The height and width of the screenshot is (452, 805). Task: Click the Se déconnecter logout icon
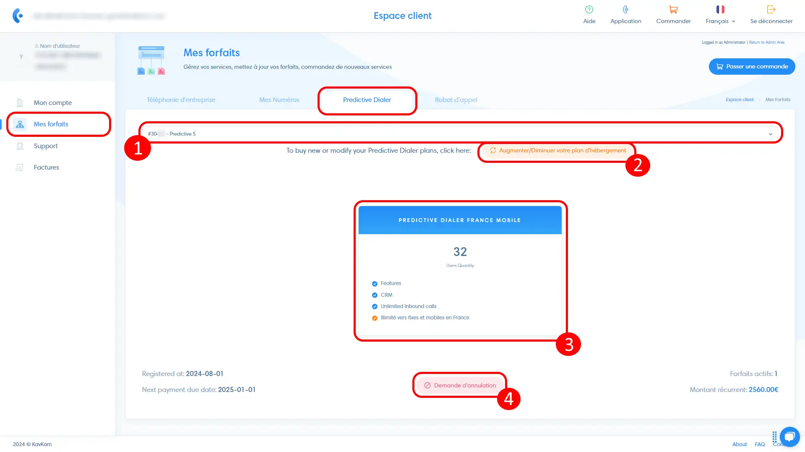pos(771,10)
